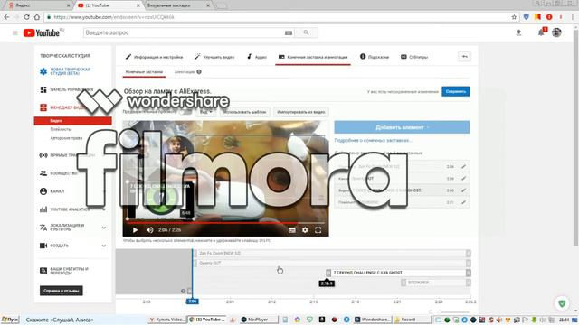Click the YouTube logo
The image size is (579, 325).
(x=42, y=32)
